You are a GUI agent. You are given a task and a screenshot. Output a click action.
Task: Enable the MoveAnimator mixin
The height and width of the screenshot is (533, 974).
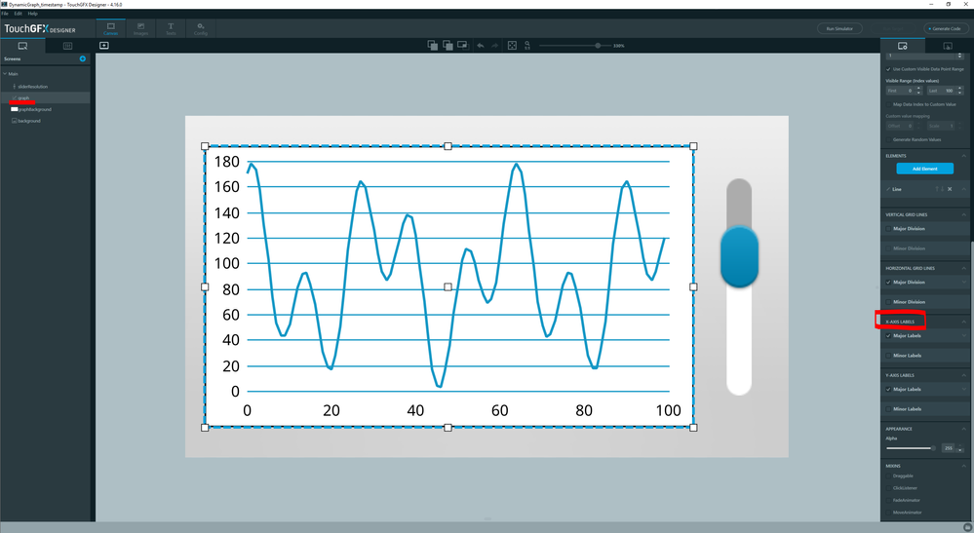tap(888, 513)
